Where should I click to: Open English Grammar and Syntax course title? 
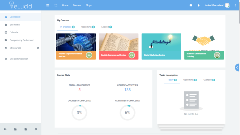[x=113, y=55]
